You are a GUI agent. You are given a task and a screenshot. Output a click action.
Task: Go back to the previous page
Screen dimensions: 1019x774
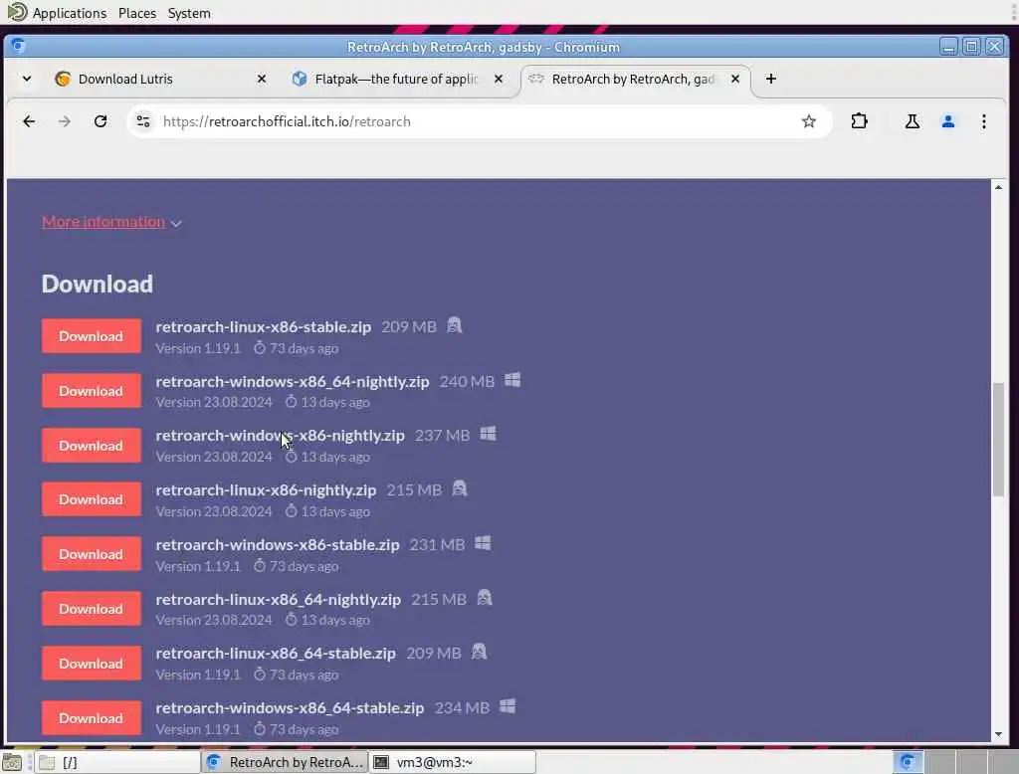[x=29, y=121]
